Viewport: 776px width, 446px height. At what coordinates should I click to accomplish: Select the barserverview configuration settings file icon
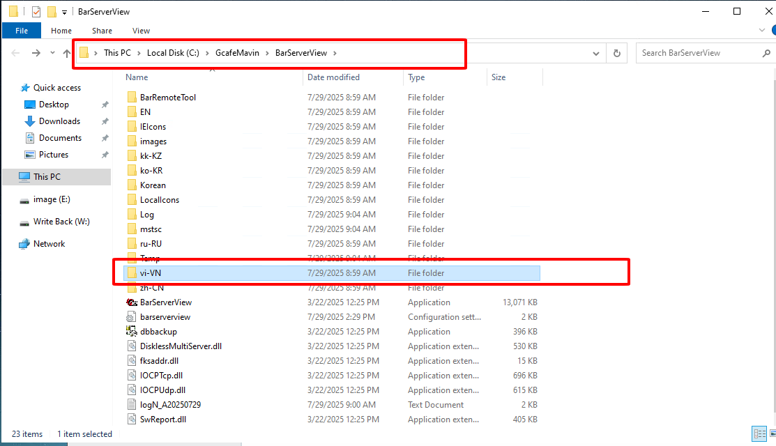(x=132, y=317)
